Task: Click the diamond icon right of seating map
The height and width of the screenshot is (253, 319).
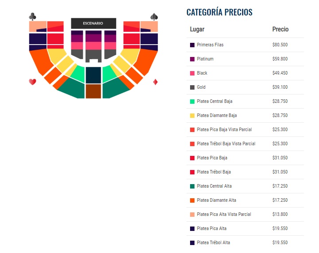Action: [155, 82]
